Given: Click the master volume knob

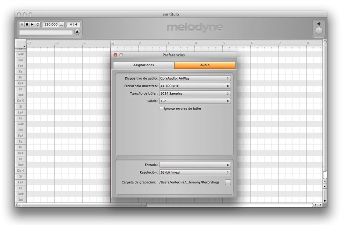Looking at the screenshot, I should point(319,31).
